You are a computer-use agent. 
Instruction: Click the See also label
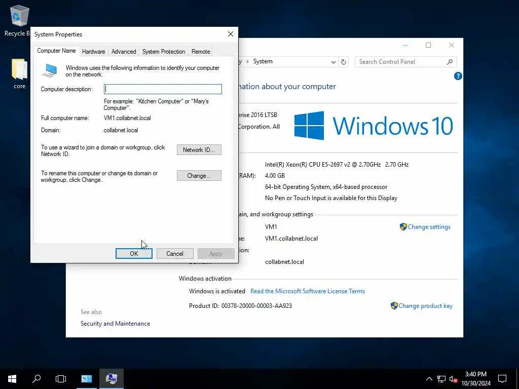(x=91, y=312)
